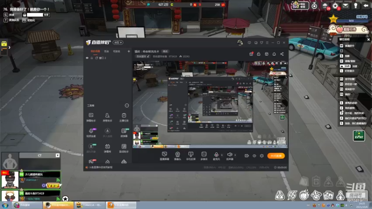Open the green EVENT icon in game
This screenshot has width=372, height=209.
[x=359, y=136]
